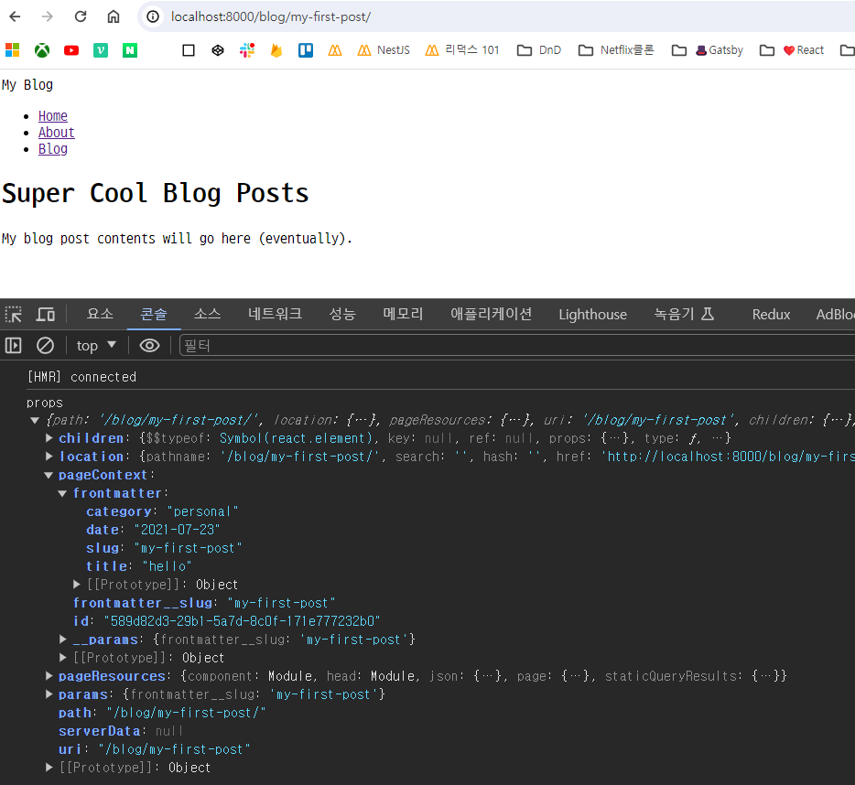
Task: Switch to the 성능 (Performance) tab
Action: (x=342, y=314)
